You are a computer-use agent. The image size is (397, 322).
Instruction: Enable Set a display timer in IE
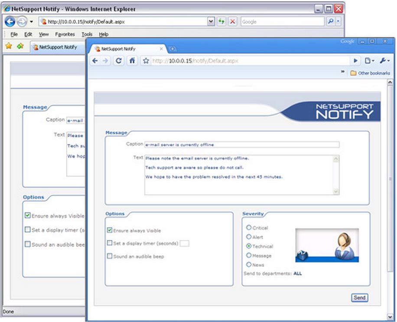(x=28, y=230)
